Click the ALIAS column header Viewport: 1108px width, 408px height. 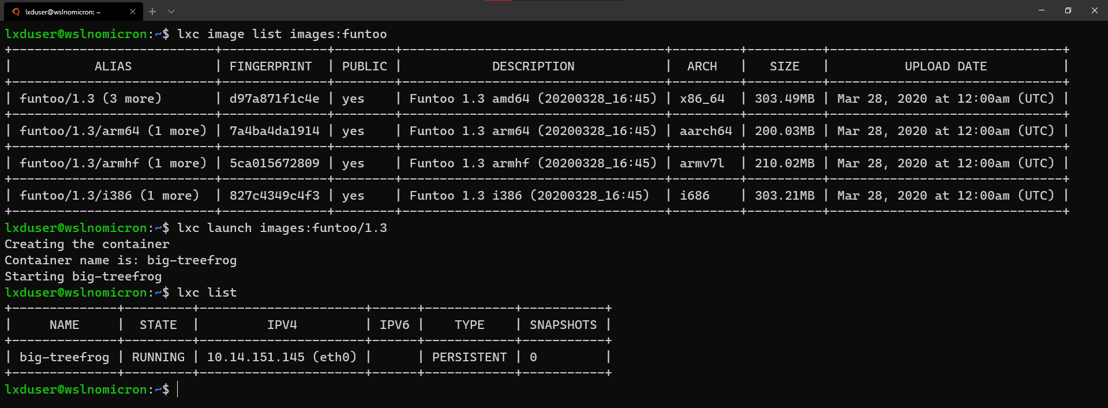(113, 66)
